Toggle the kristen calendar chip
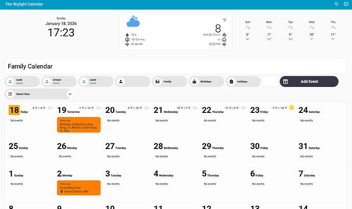This screenshot has height=209, width=352. tap(59, 81)
